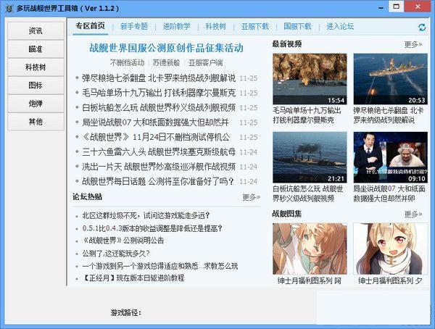Open the 苏德新船 link under headline
This screenshot has width=435, height=329.
click(x=166, y=63)
